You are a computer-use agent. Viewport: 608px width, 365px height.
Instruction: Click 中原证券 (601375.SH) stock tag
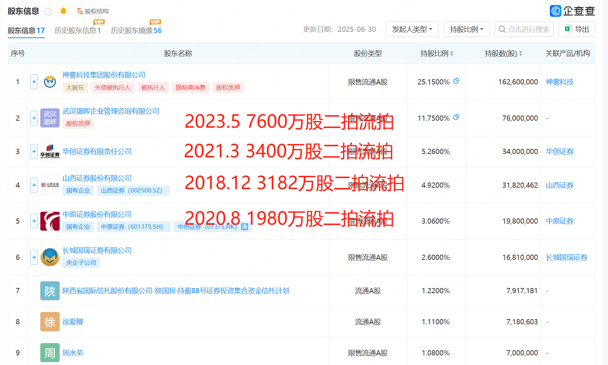tap(134, 227)
